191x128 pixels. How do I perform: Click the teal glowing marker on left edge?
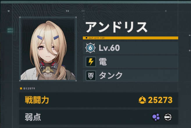(x=10, y=30)
